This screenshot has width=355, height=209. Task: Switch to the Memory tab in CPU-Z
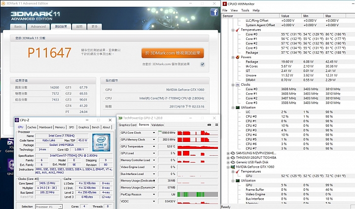[x=60, y=127]
